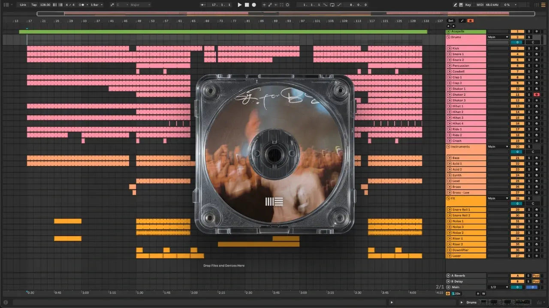Toggle the computer MIDI keyboard icon
The width and height of the screenshot is (549, 308).
[460, 5]
